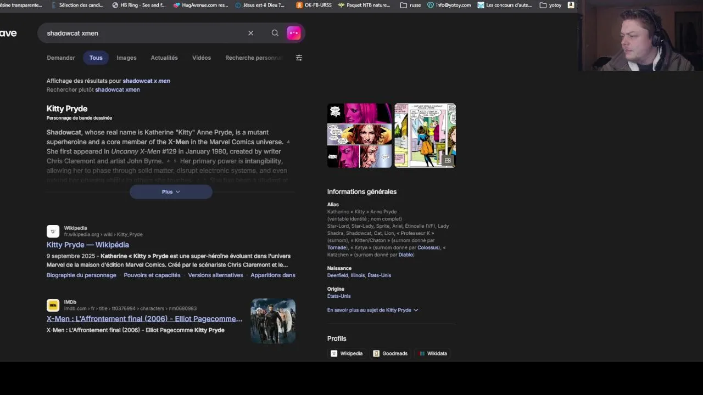Screen dimensions: 703x395
Task: Clear the search box with X icon
Action: tap(250, 33)
